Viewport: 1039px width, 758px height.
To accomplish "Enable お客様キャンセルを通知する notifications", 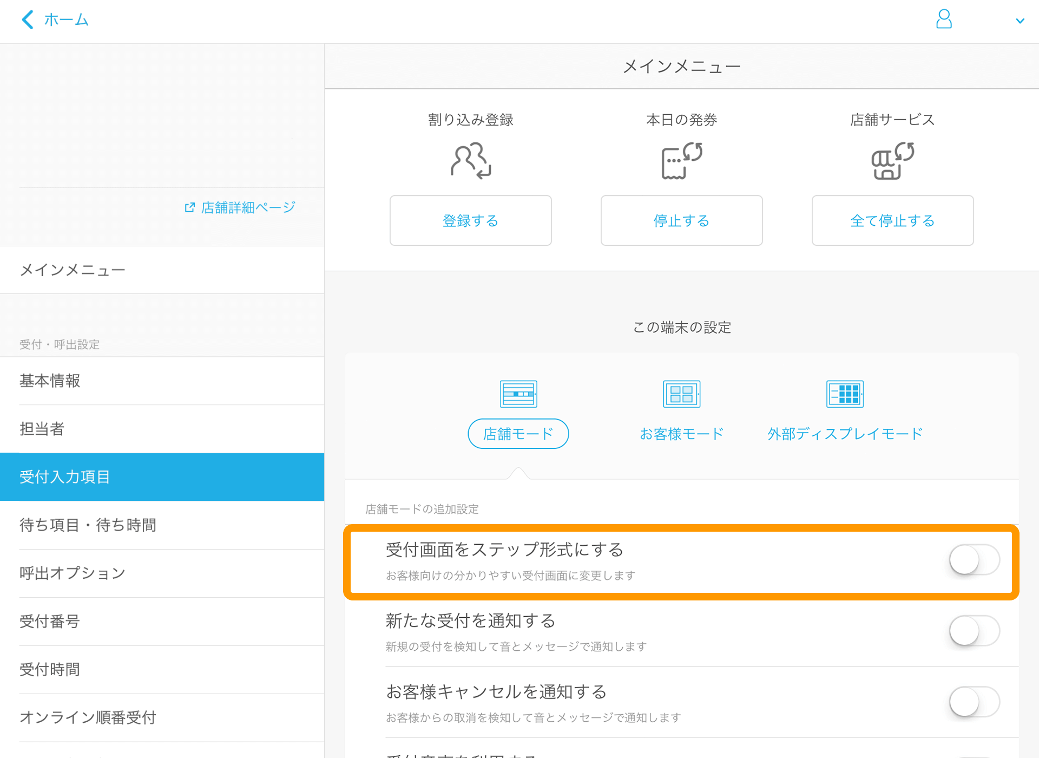I will (x=974, y=702).
